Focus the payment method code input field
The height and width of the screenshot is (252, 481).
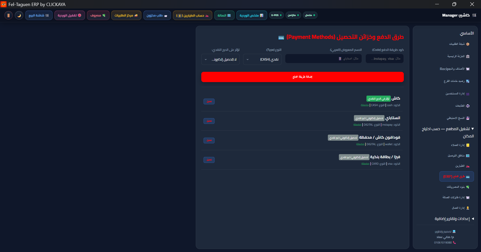[x=384, y=59]
